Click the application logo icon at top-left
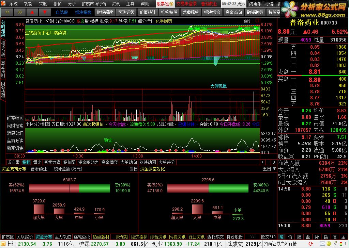Image resolution: width=349 pixels, height=248 pixels. coord(4,3)
